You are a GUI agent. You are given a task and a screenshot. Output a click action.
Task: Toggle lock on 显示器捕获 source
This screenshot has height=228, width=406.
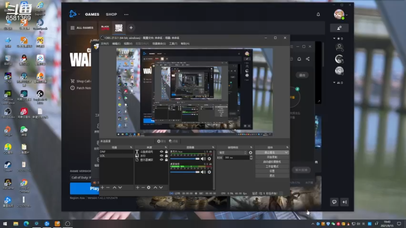point(166,160)
